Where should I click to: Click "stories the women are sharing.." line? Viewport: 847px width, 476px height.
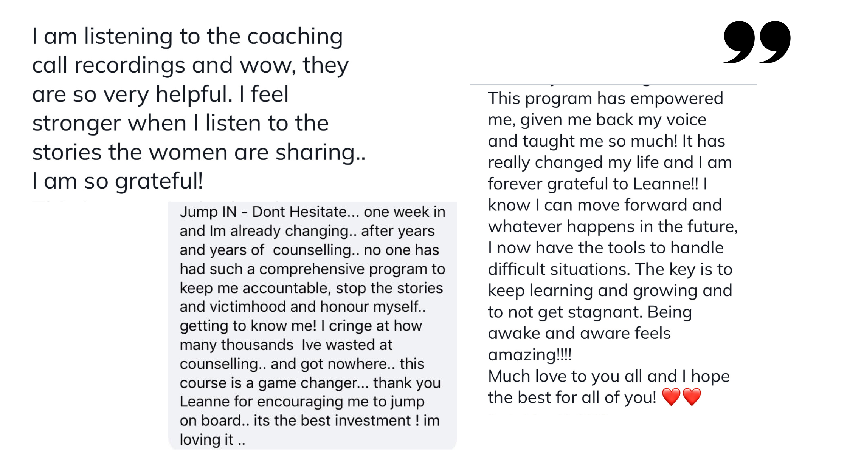coord(199,152)
